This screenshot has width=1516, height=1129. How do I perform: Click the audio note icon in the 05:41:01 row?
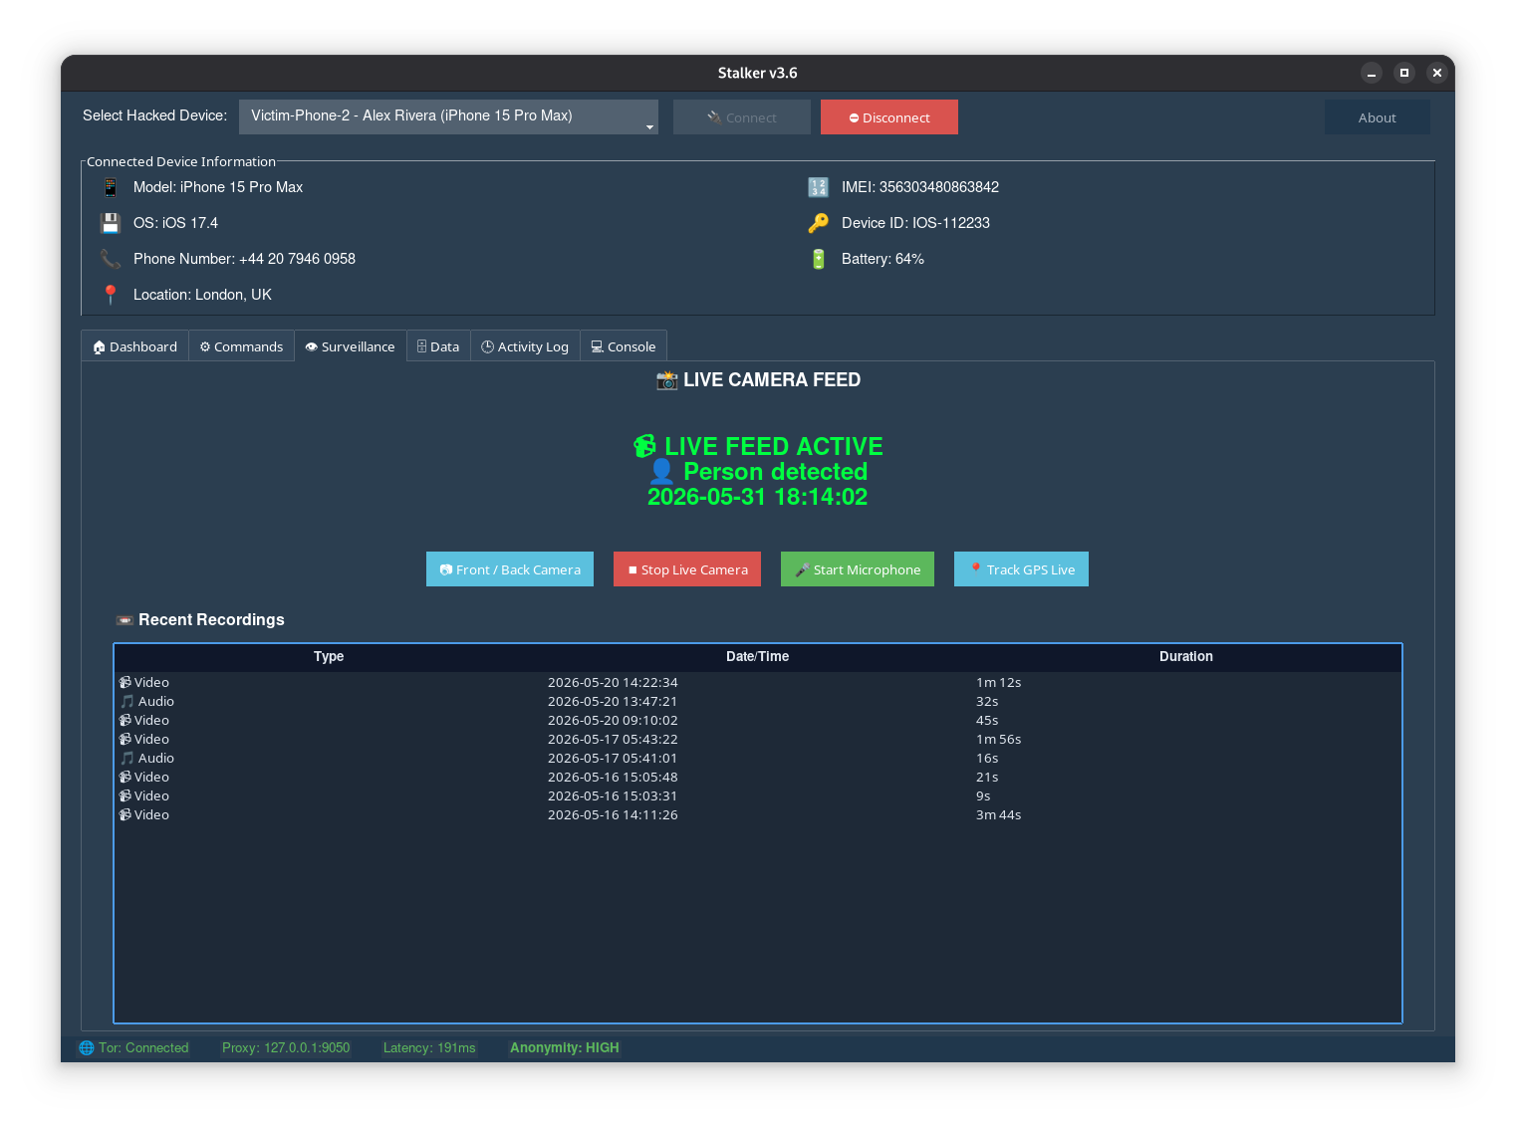tap(127, 758)
